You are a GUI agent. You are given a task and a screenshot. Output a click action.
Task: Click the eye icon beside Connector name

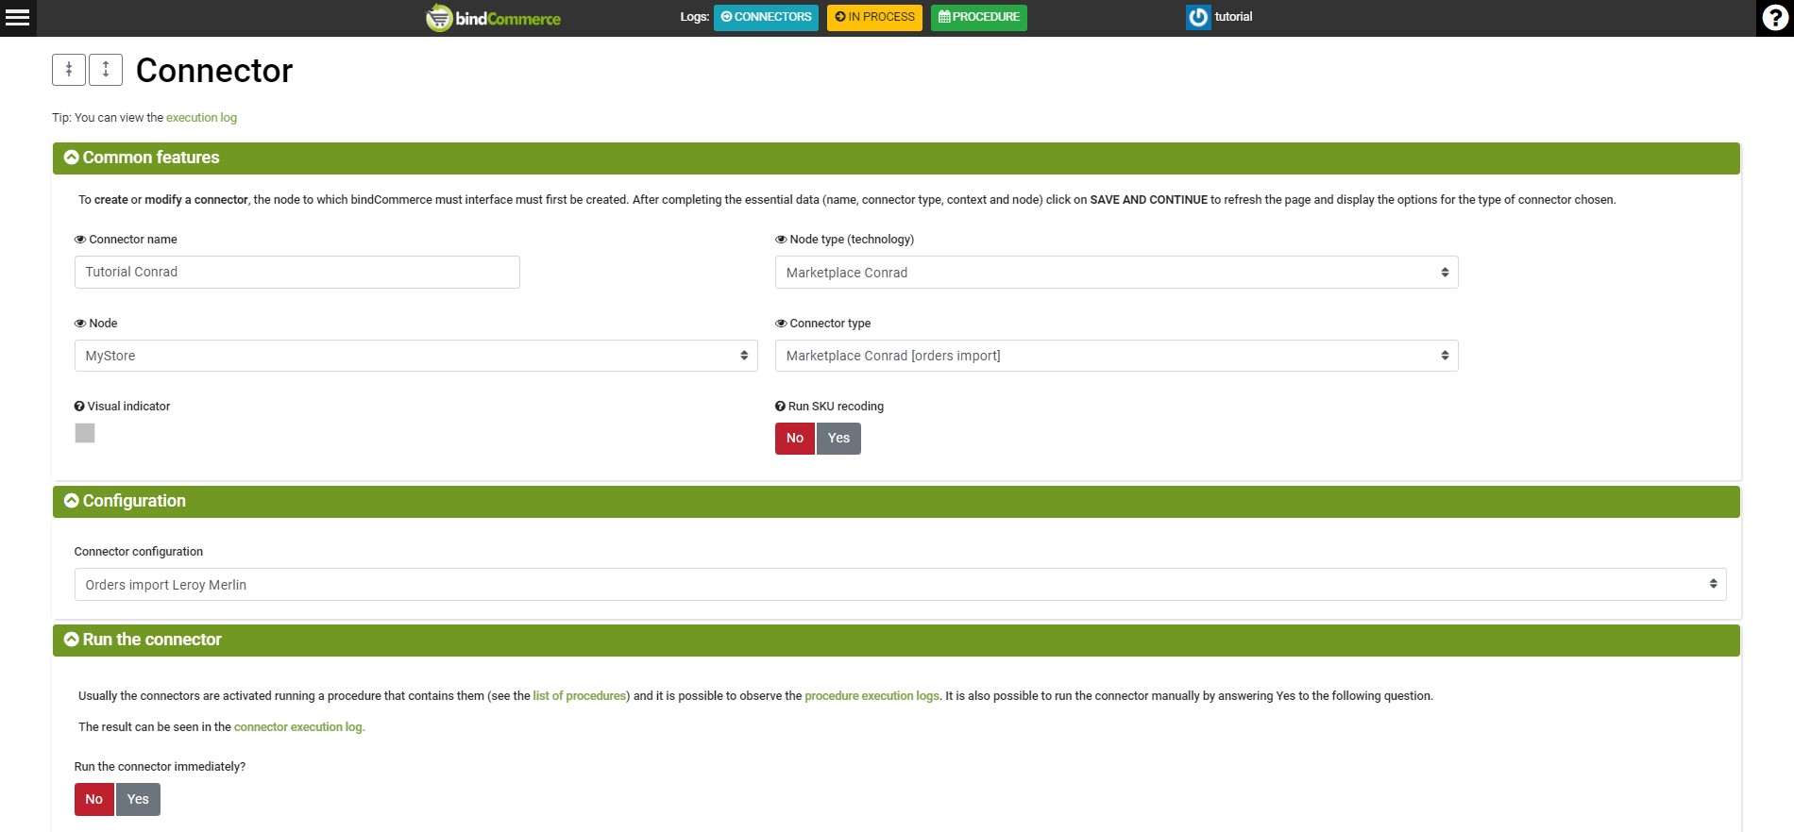click(x=80, y=240)
